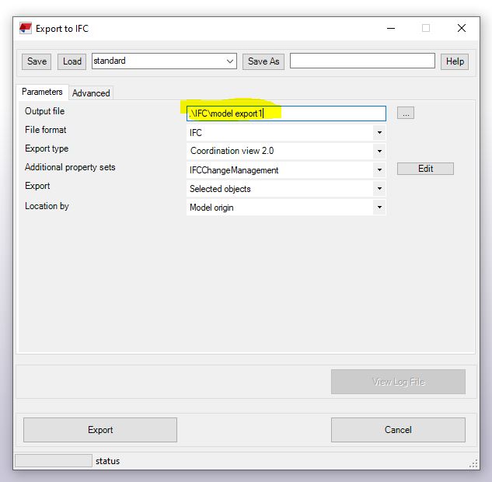Click inside the Output file text field
The image size is (492, 482).
pos(286,114)
